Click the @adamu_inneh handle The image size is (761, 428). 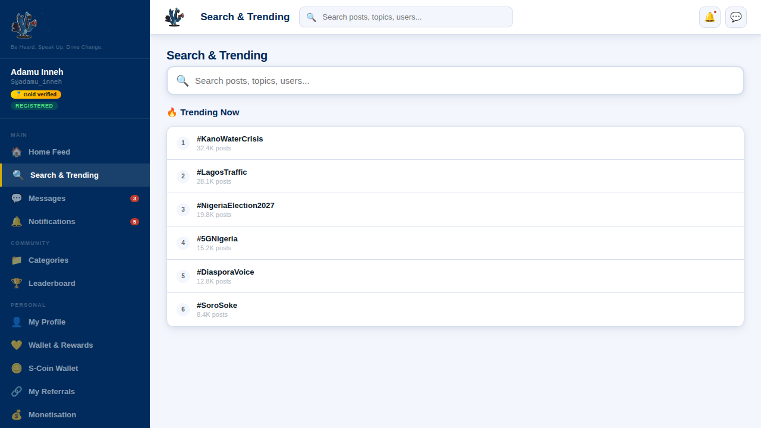tap(36, 82)
